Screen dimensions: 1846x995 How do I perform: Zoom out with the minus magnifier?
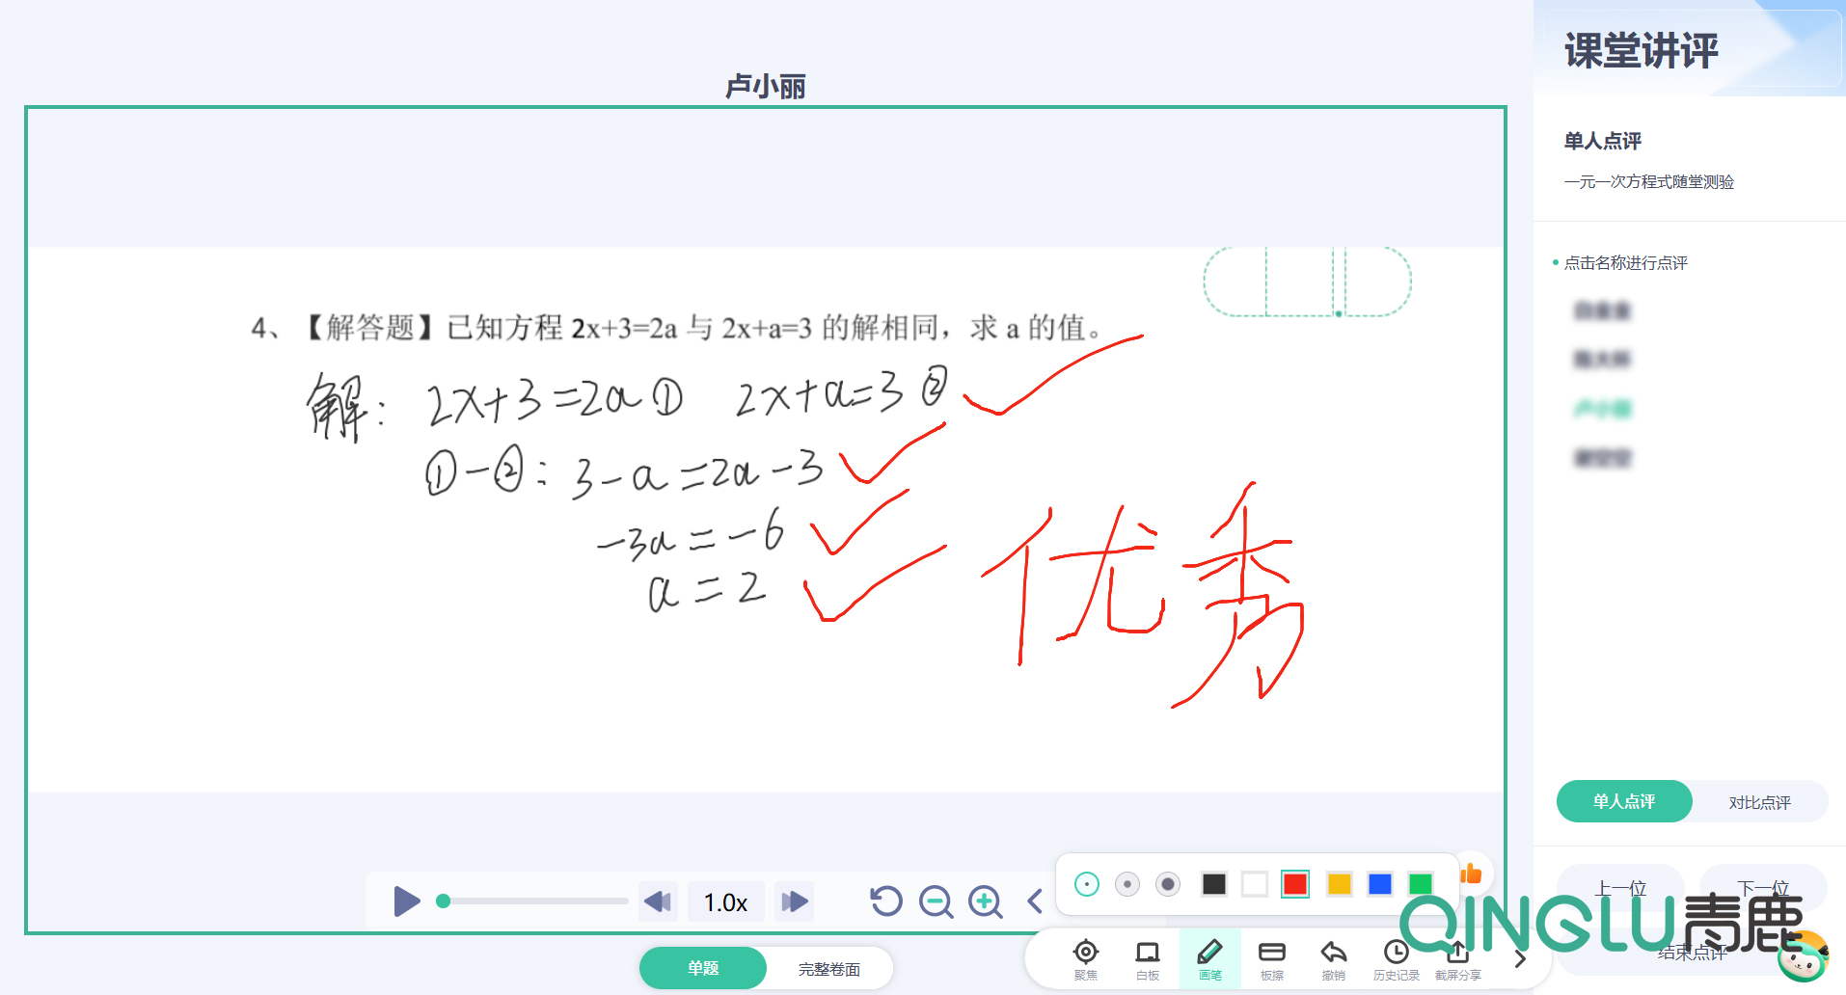pyautogui.click(x=936, y=901)
